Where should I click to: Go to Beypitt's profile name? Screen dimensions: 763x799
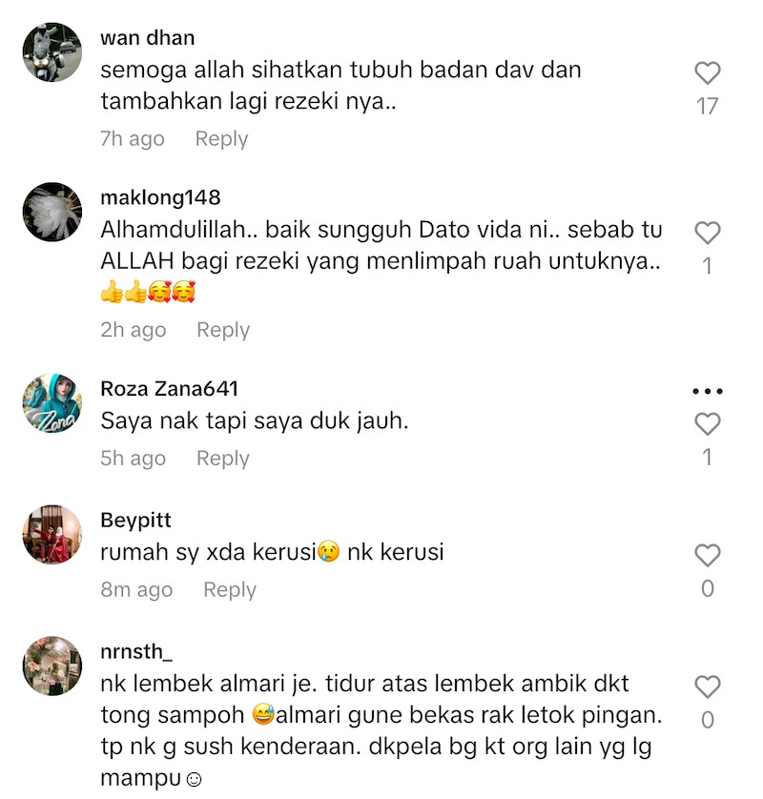(135, 521)
